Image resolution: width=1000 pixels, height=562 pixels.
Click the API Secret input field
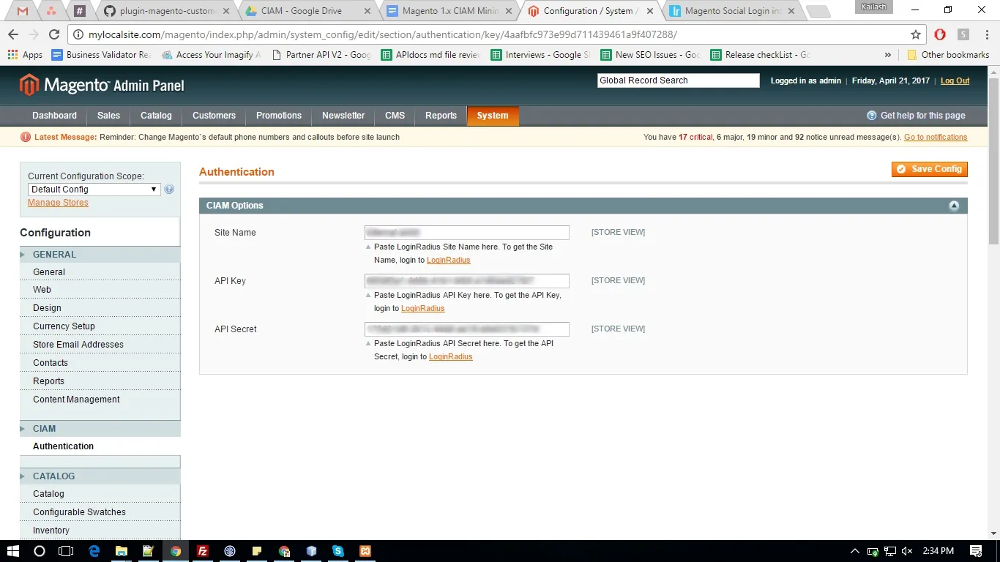tap(466, 329)
